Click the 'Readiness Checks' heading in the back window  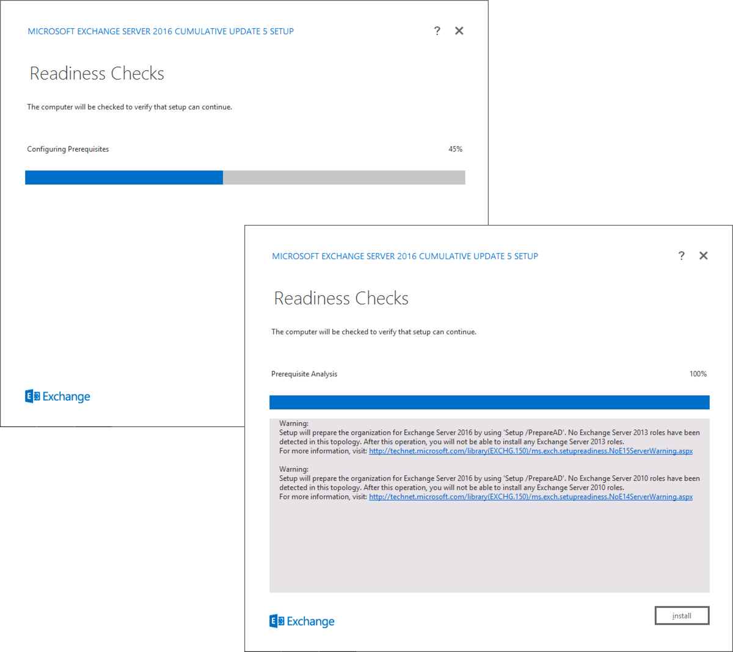[x=97, y=73]
